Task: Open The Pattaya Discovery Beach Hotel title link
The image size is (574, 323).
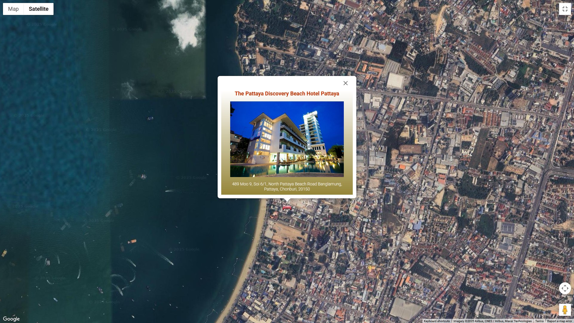Action: pyautogui.click(x=287, y=94)
